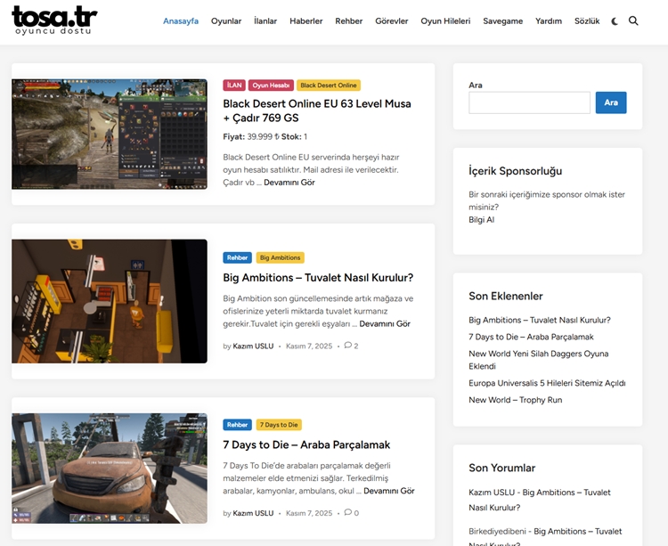
Task: Click comment bubble icon showing 2 comments
Action: [x=348, y=346]
